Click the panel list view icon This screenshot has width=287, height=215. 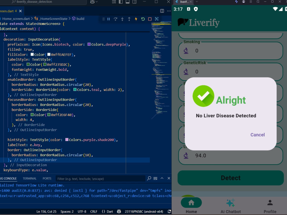pos(155,178)
